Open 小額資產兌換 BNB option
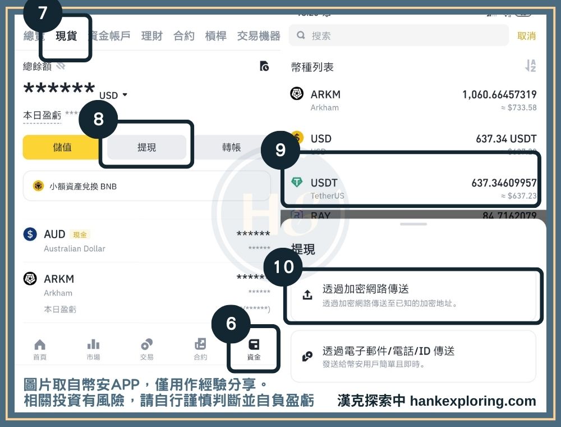The height and width of the screenshot is (427, 561). [x=146, y=186]
